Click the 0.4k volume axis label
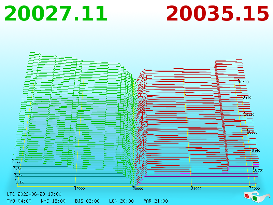Screen dimensions: 273x205 pos(16,162)
